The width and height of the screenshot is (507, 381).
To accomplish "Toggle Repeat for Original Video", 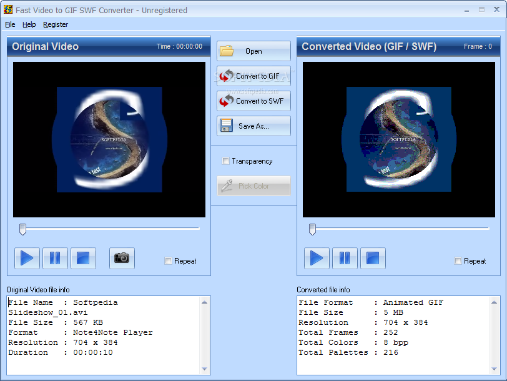I will (x=168, y=261).
